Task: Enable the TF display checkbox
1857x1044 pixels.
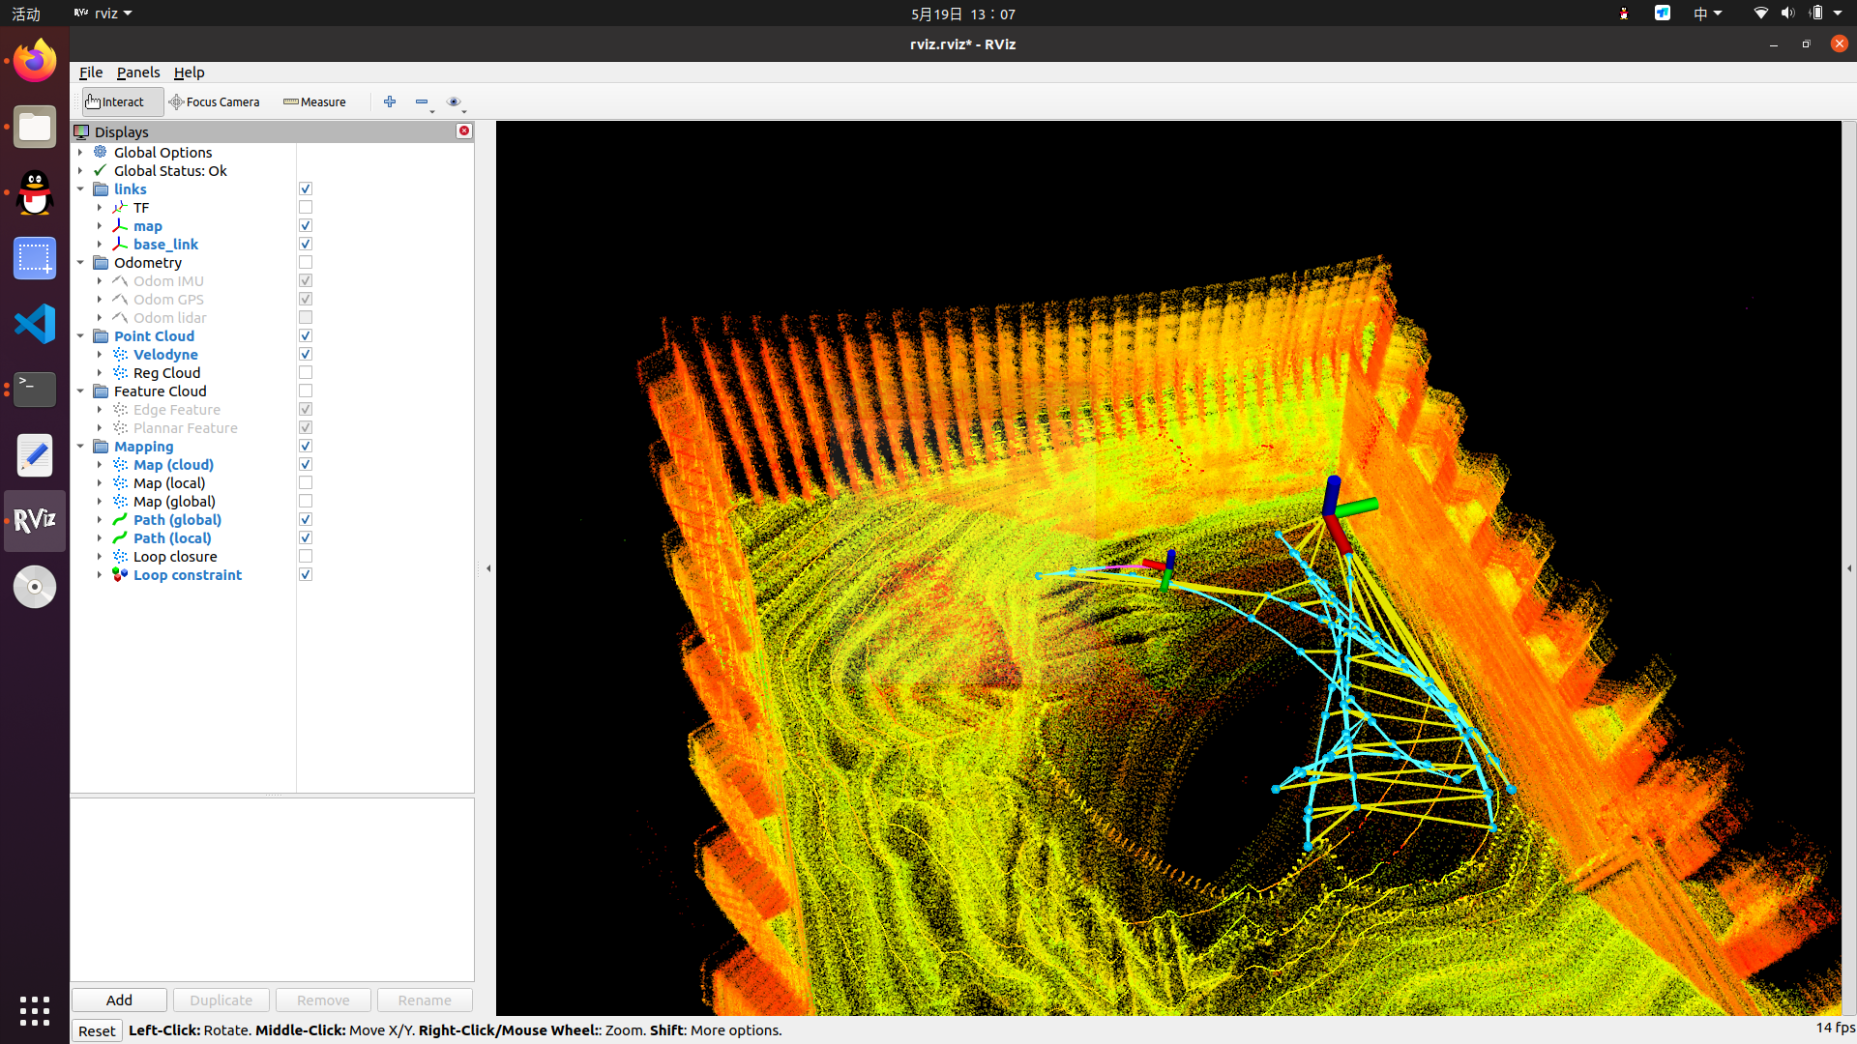Action: point(306,207)
